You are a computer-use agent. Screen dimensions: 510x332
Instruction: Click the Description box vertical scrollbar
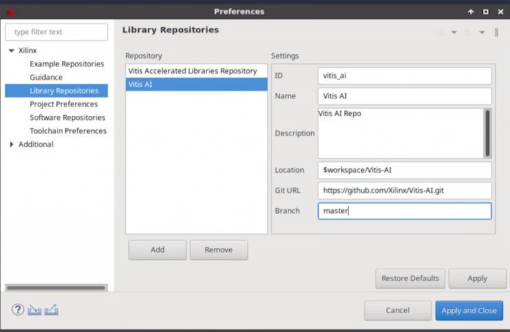[488, 133]
